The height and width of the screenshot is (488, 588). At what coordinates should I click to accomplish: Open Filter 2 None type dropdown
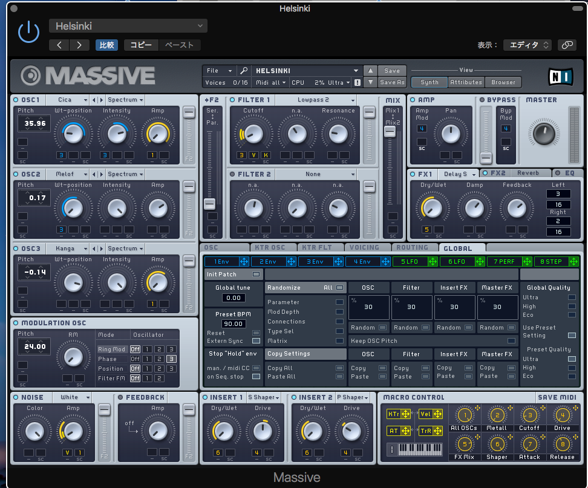pyautogui.click(x=316, y=174)
